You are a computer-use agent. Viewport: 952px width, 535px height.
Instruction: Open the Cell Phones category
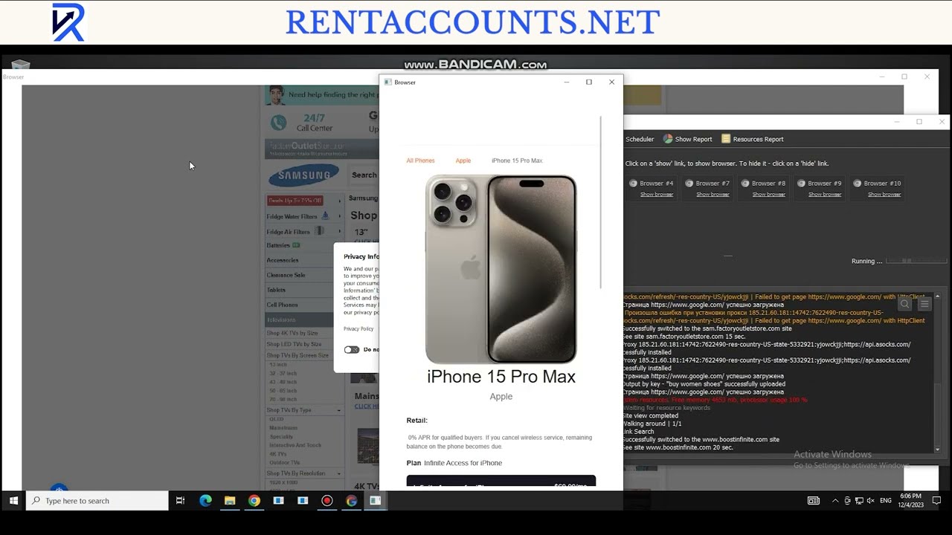pyautogui.click(x=283, y=305)
